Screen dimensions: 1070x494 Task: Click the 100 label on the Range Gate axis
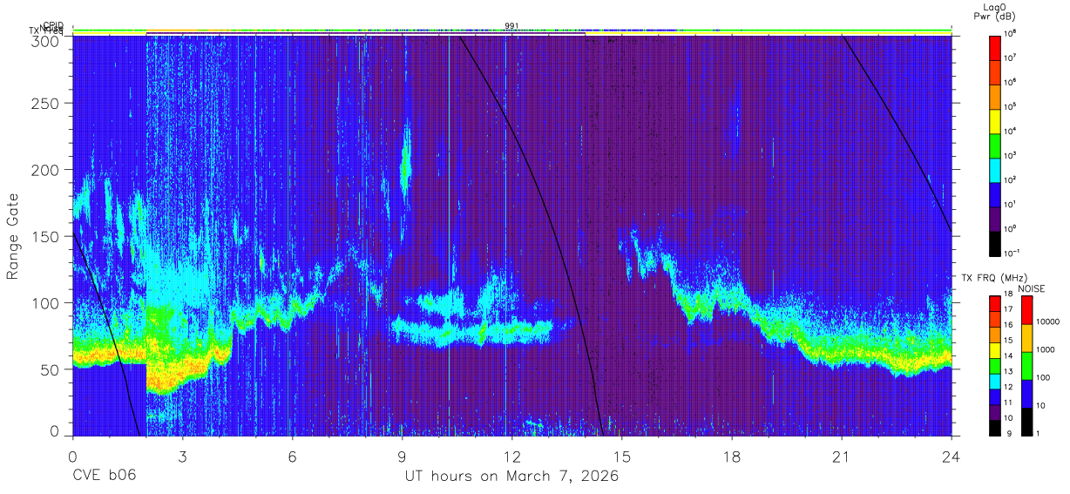click(45, 302)
